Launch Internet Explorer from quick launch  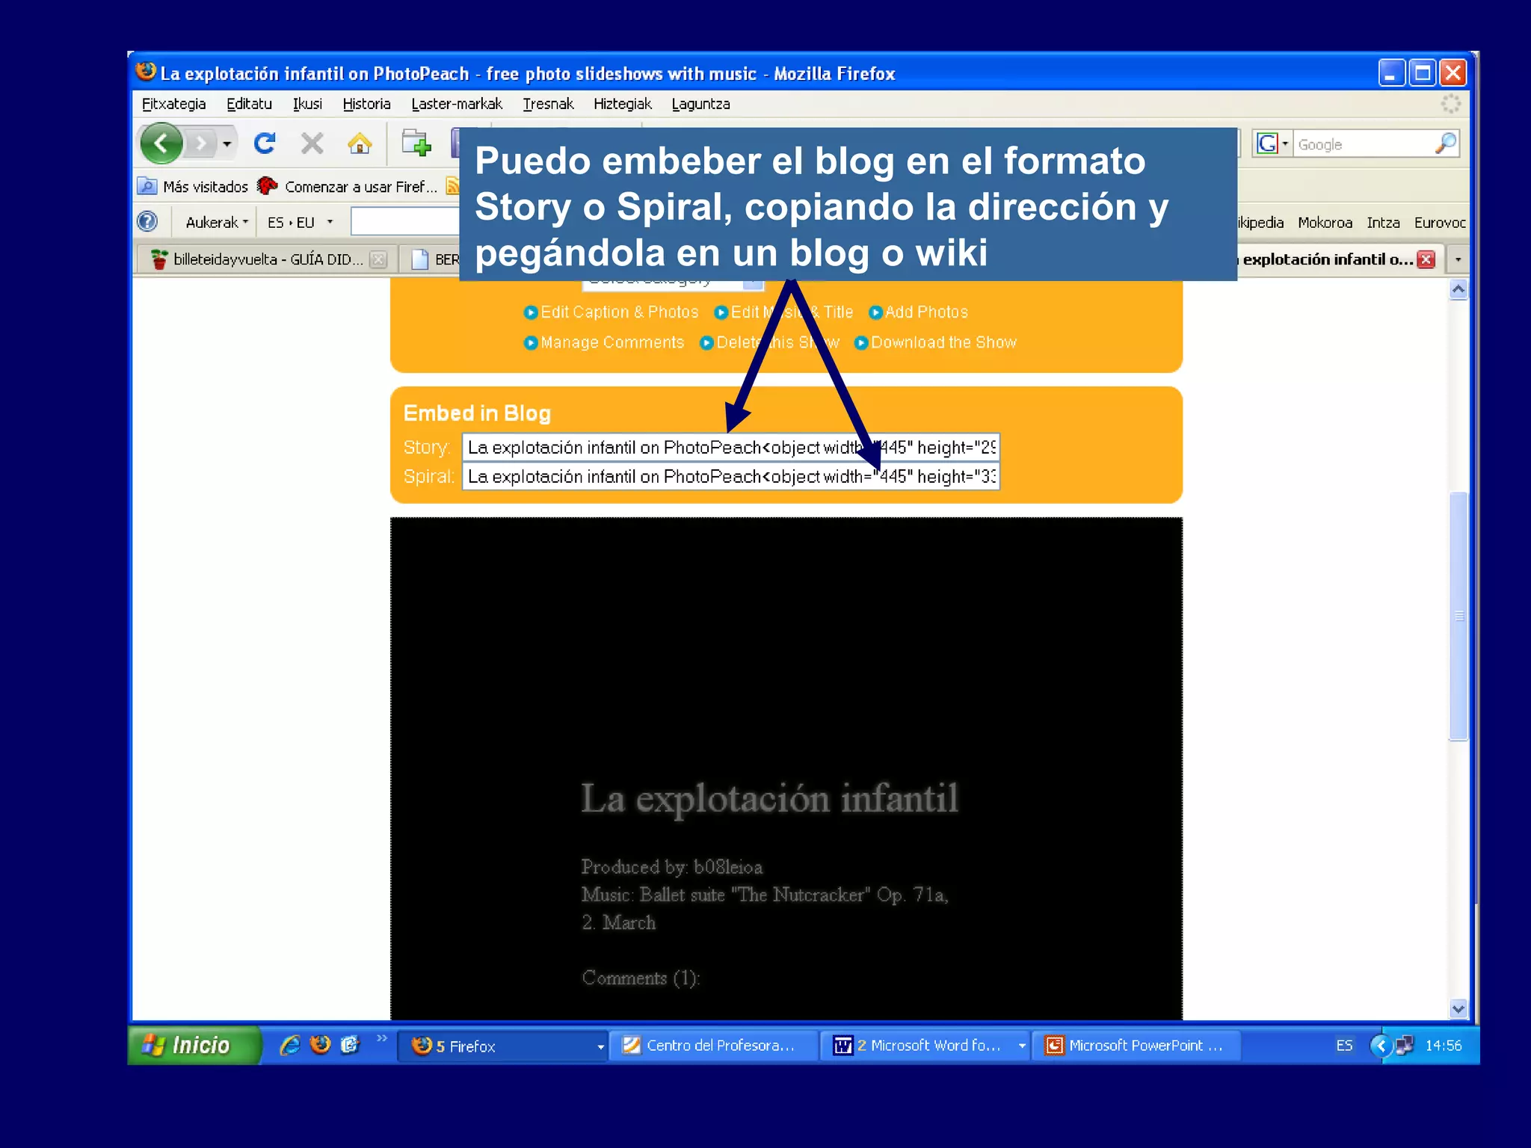[290, 1045]
